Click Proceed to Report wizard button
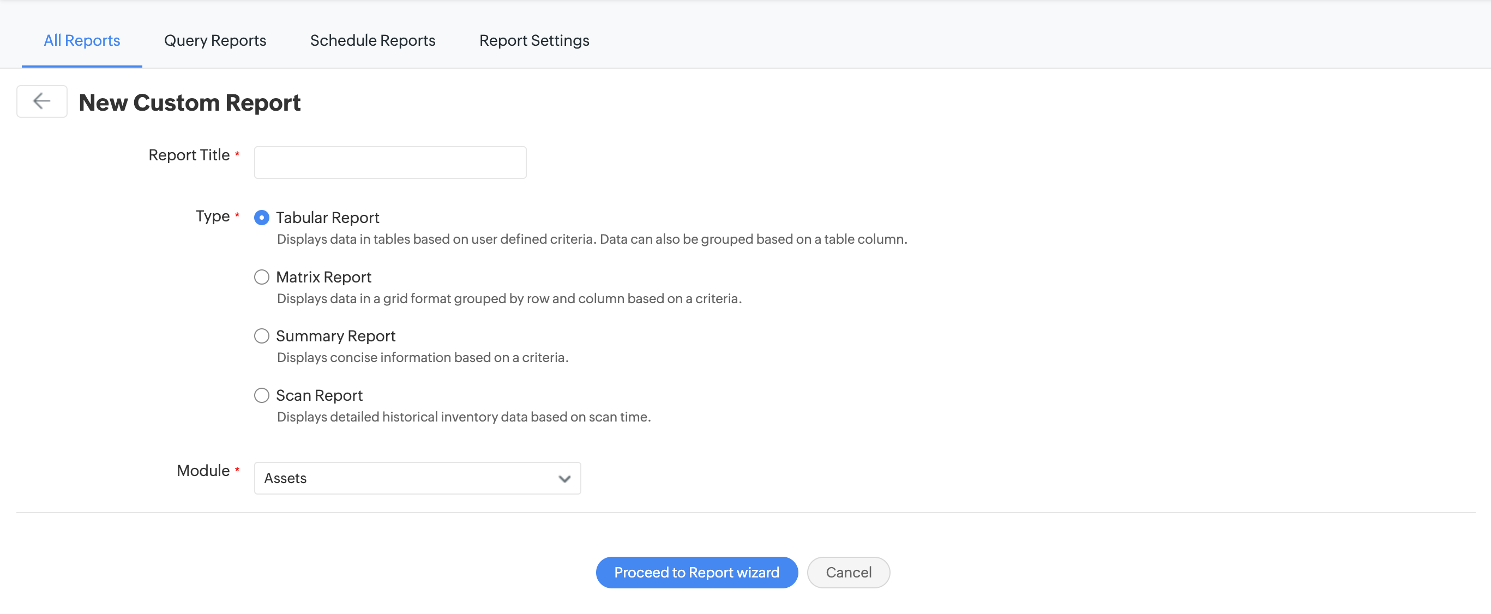The image size is (1491, 614). [x=696, y=573]
